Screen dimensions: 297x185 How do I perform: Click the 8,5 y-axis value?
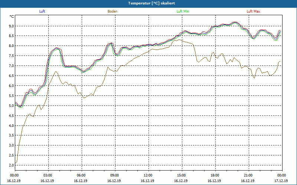pos(12,36)
